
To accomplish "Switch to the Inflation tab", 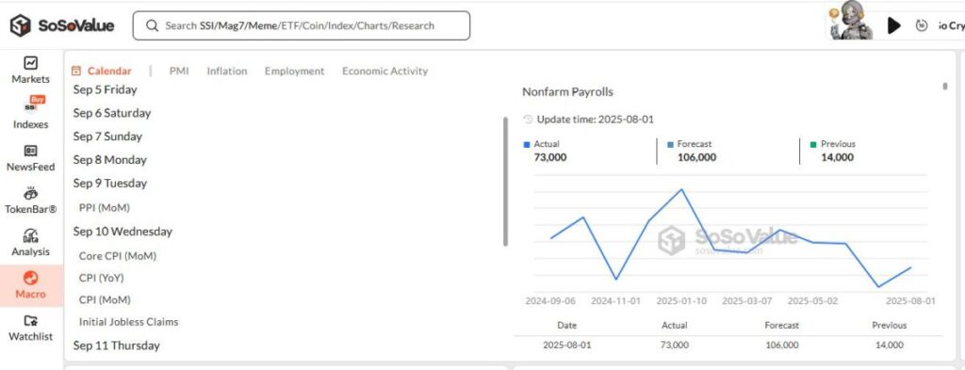I will pyautogui.click(x=226, y=72).
